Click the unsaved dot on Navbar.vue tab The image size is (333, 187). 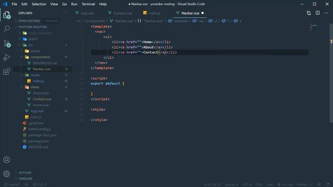pos(202,13)
